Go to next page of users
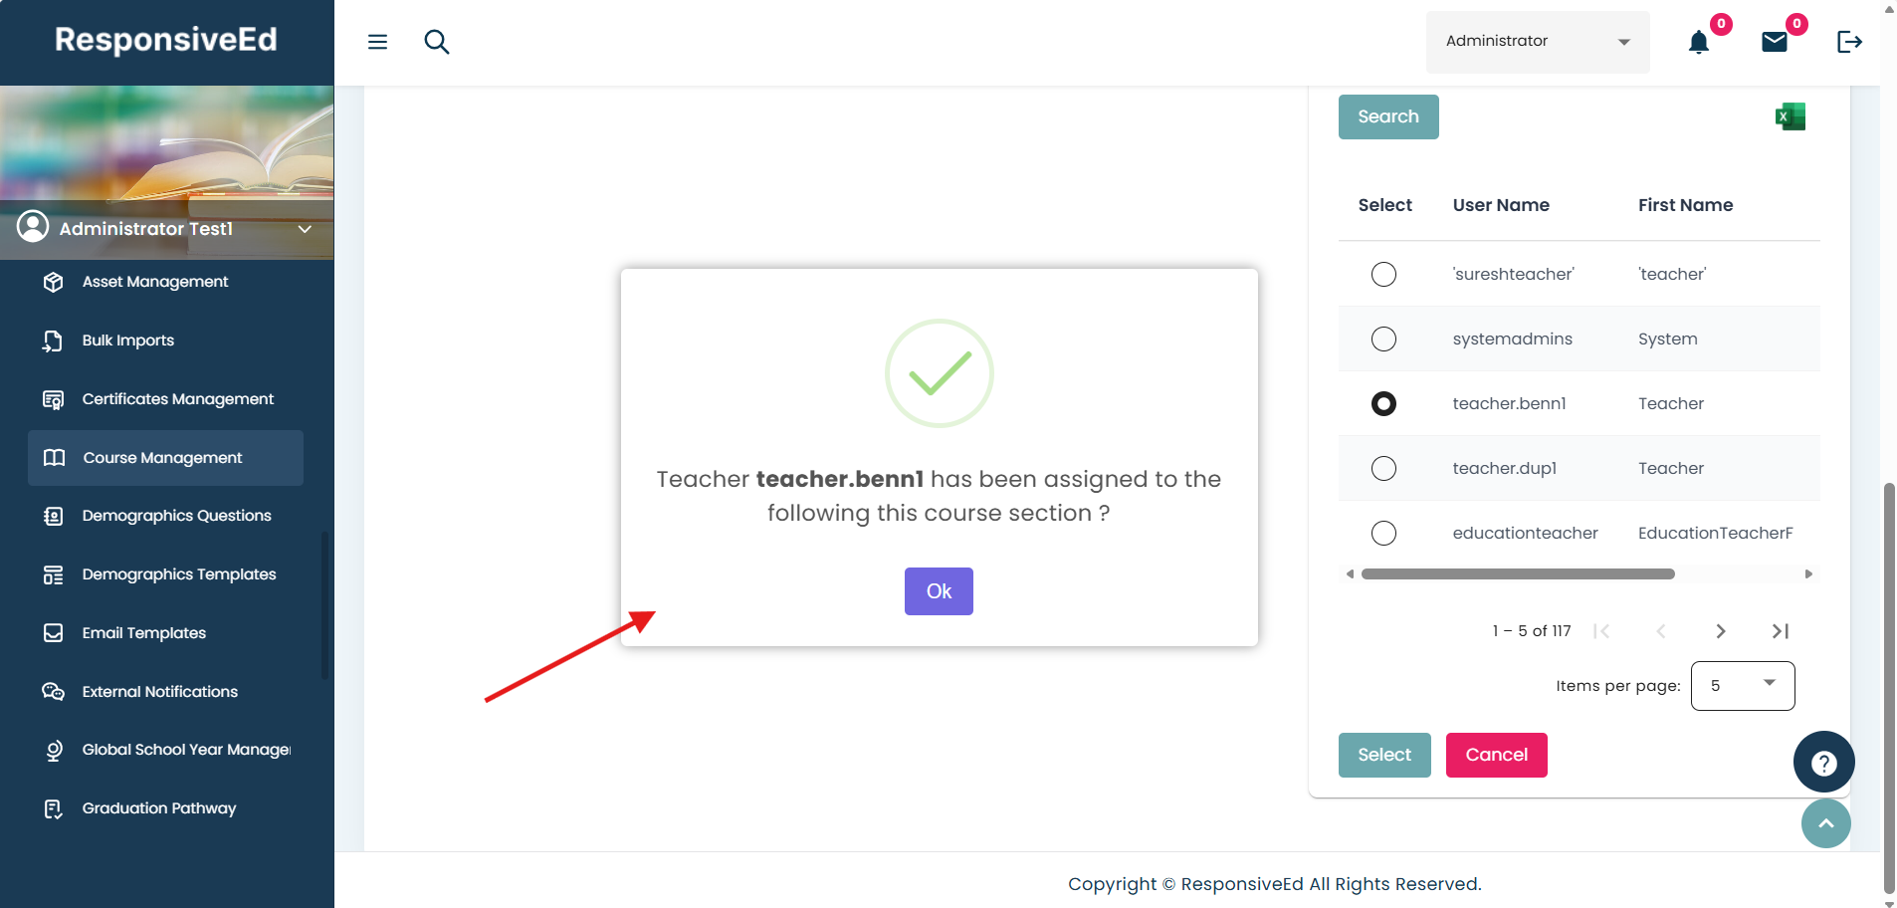 coord(1720,631)
